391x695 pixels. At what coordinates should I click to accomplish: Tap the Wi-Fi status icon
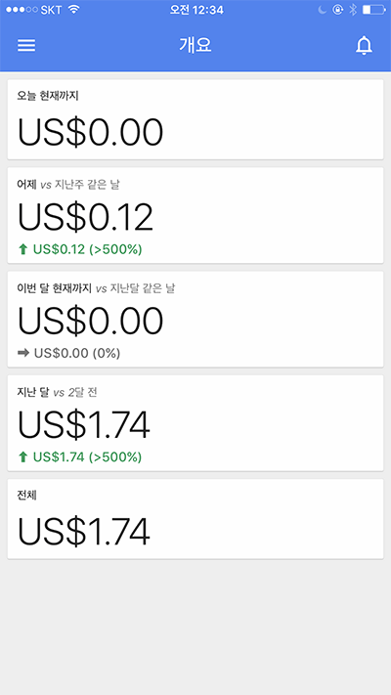[x=74, y=10]
